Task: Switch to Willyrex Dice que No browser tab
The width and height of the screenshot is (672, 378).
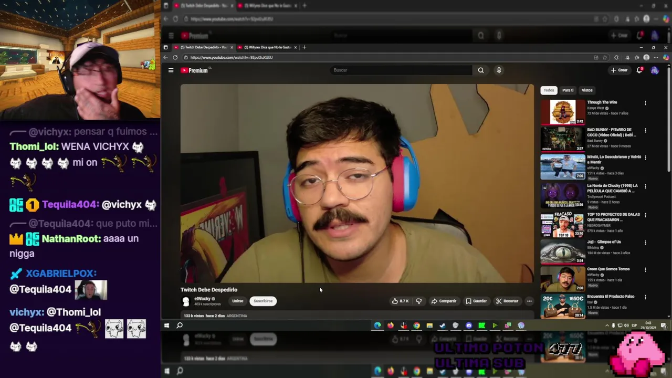Action: [267, 47]
